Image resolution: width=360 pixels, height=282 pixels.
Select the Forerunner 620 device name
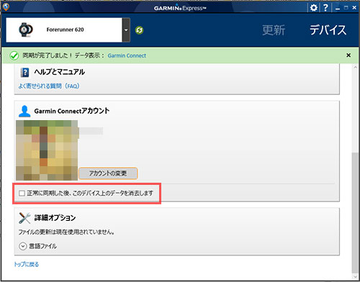65,29
